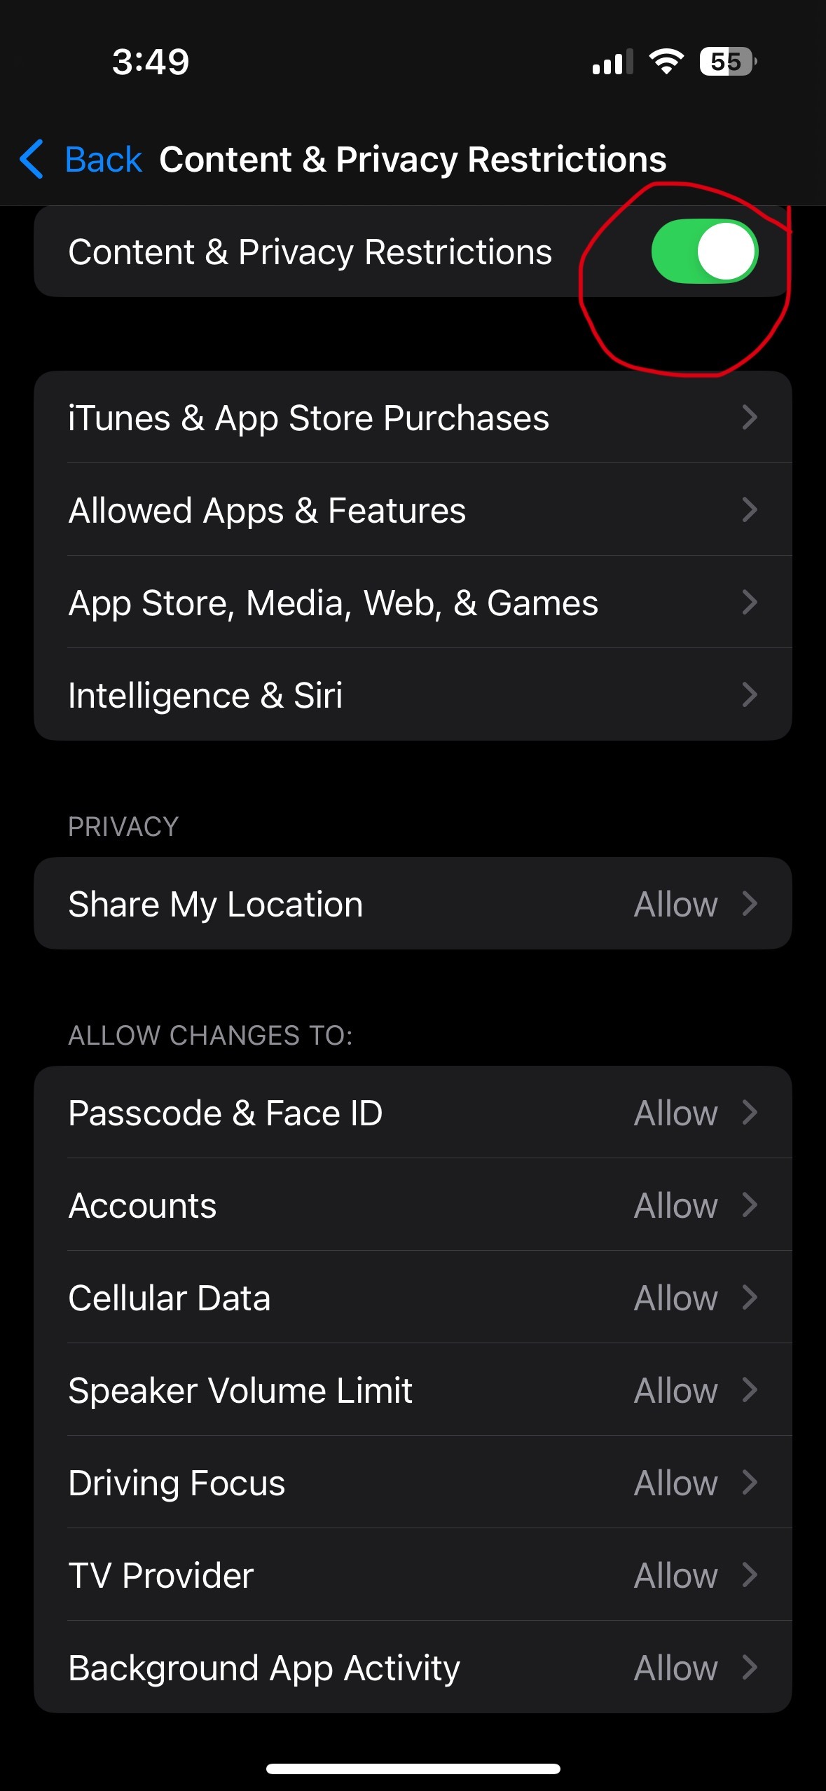Tap the battery level indicator

[727, 62]
